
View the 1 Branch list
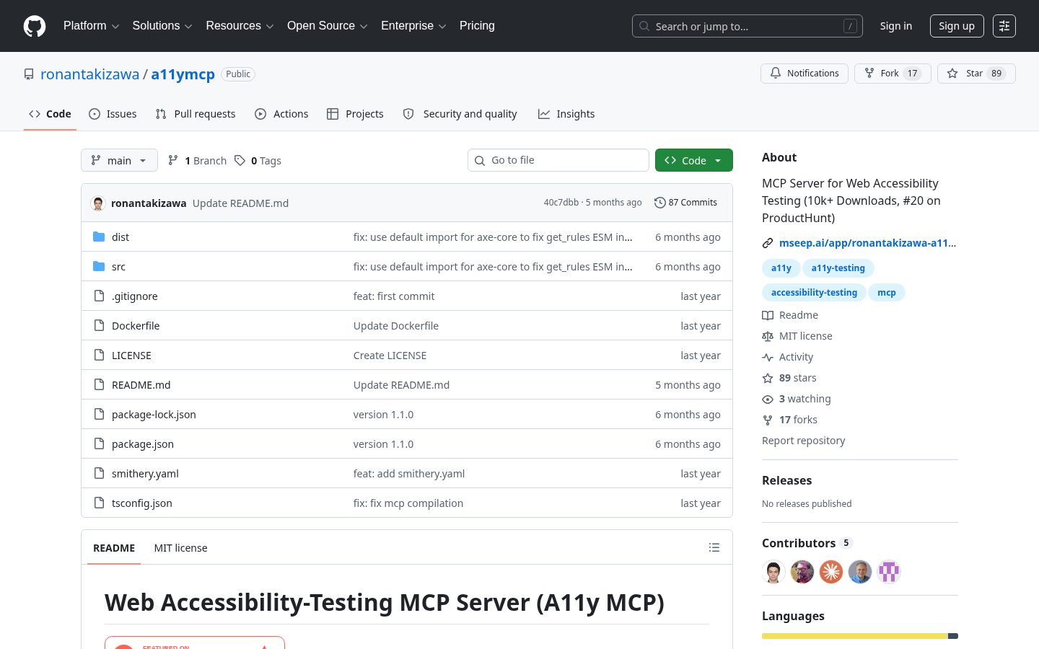pos(197,161)
